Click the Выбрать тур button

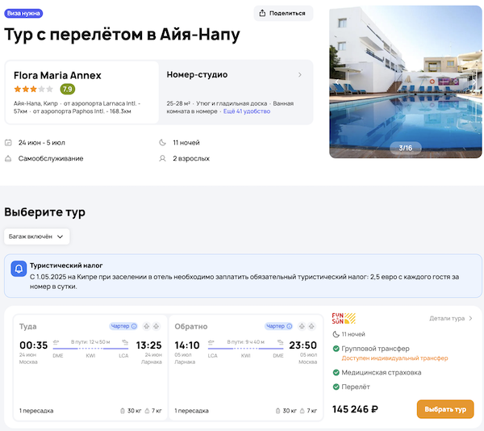tap(444, 409)
